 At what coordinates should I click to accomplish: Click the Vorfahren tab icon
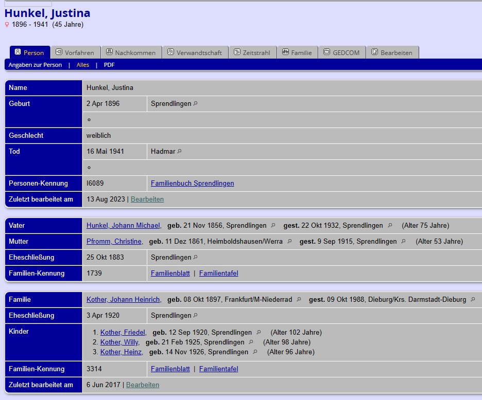(x=59, y=52)
